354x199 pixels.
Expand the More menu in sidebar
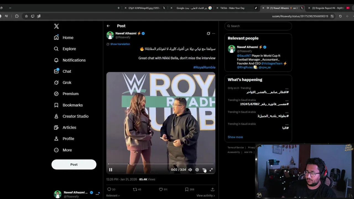click(63, 150)
